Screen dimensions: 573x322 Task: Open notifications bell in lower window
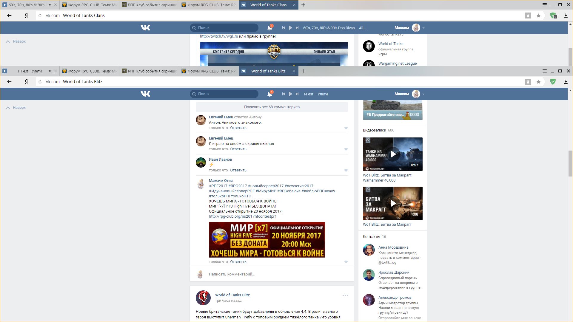(x=269, y=94)
